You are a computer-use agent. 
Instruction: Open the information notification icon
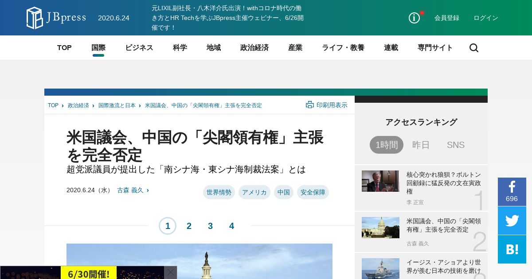[414, 18]
